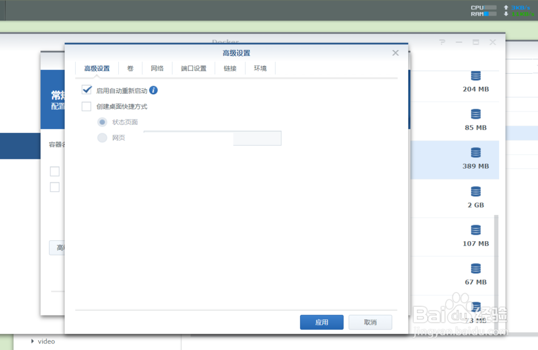Switch to the 高级设置 tab

click(x=97, y=68)
